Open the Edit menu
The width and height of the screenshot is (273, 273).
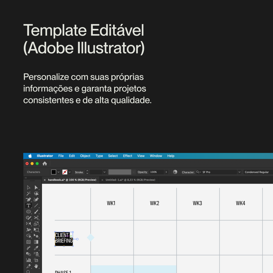click(x=72, y=156)
